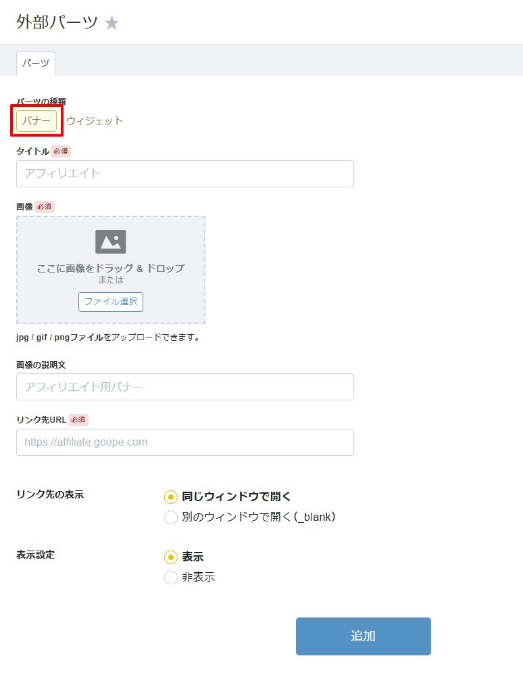
Task: Click the ここに画像をドラッグ＆ドロップ text
Action: tap(111, 268)
